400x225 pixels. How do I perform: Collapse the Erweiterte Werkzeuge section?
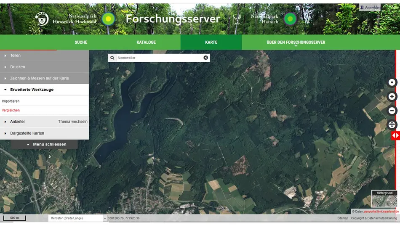click(44, 90)
